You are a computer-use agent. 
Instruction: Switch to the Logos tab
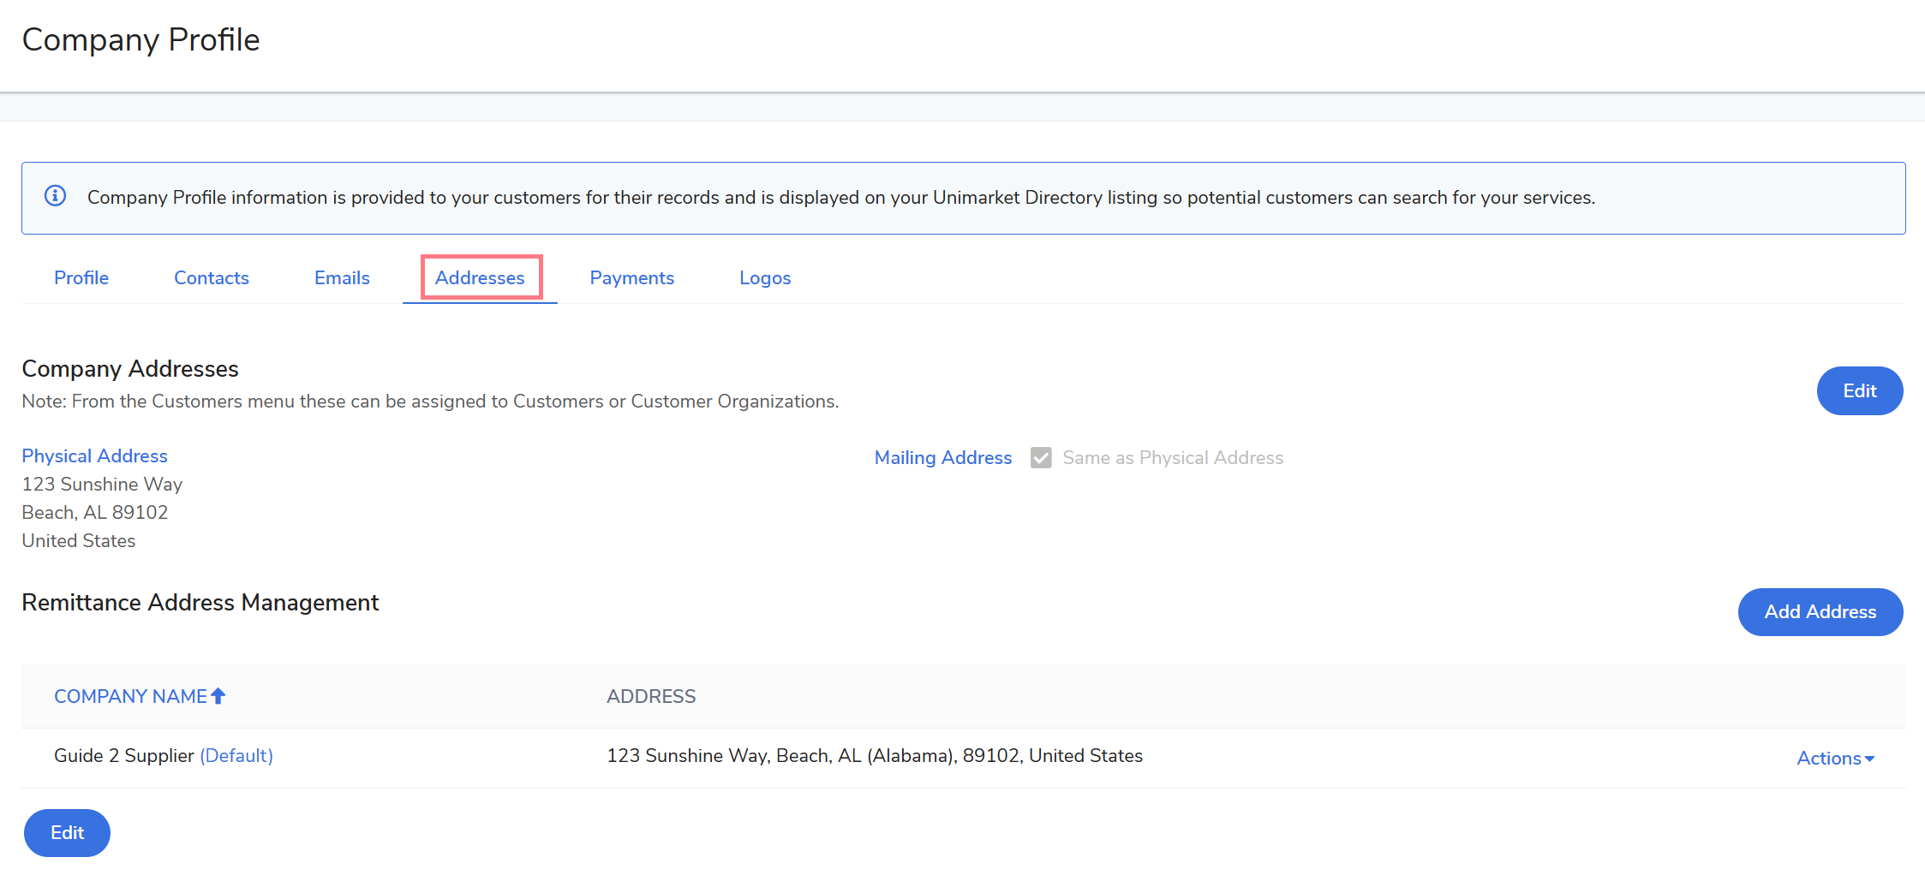(x=764, y=278)
